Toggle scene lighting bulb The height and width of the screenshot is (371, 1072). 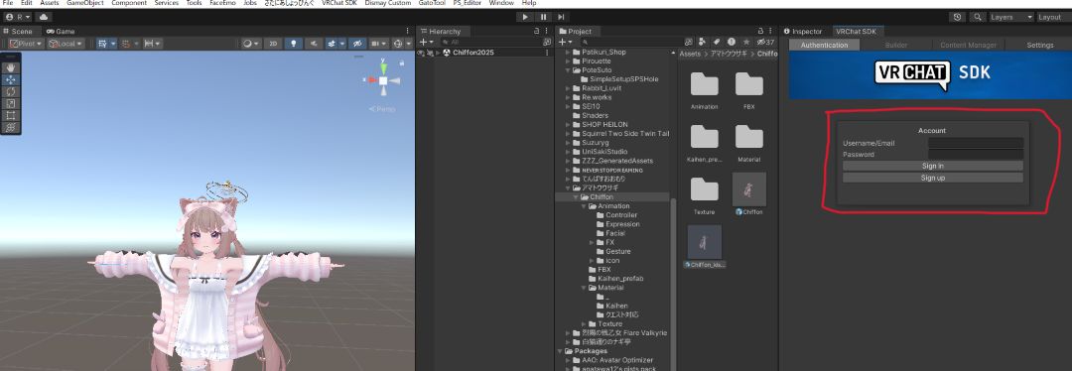293,43
